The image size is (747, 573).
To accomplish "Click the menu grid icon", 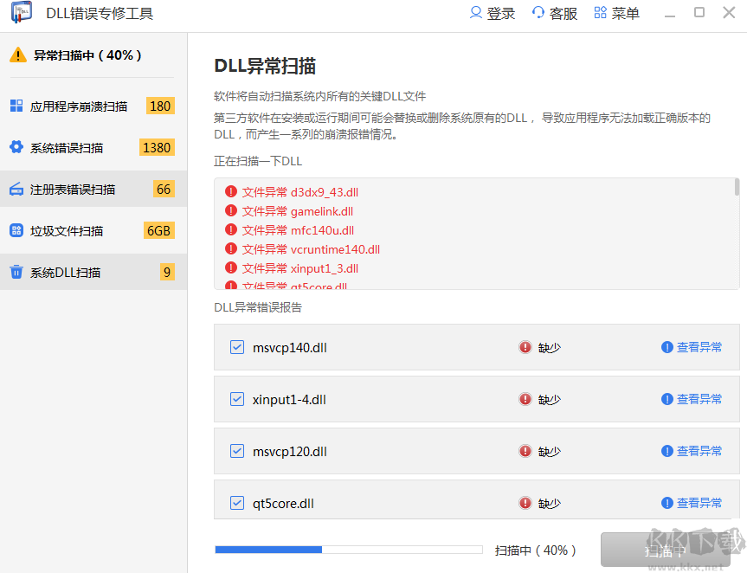I will point(600,12).
